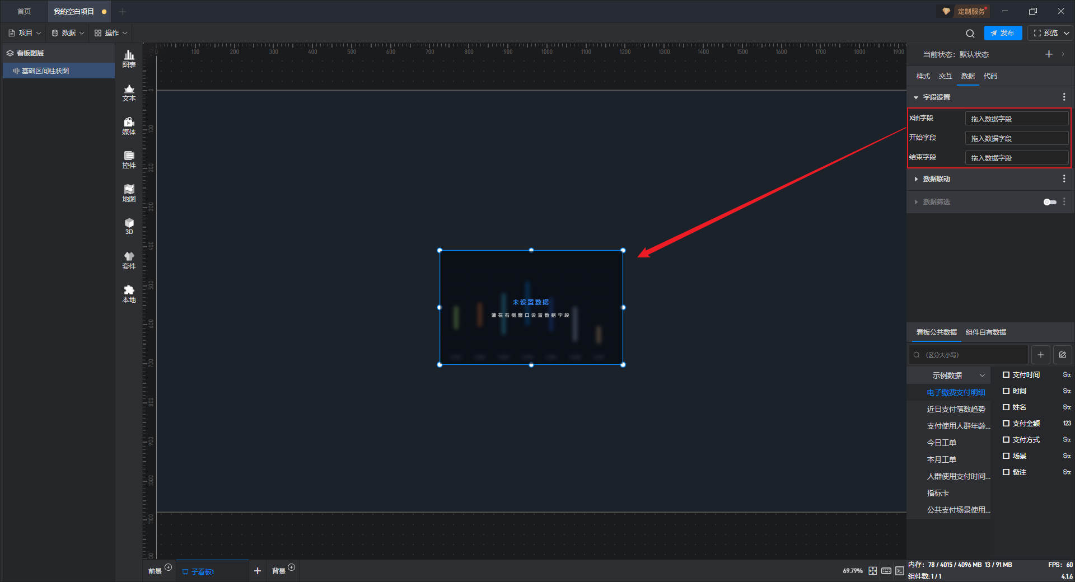Switch to the 样式 tab

click(x=923, y=76)
